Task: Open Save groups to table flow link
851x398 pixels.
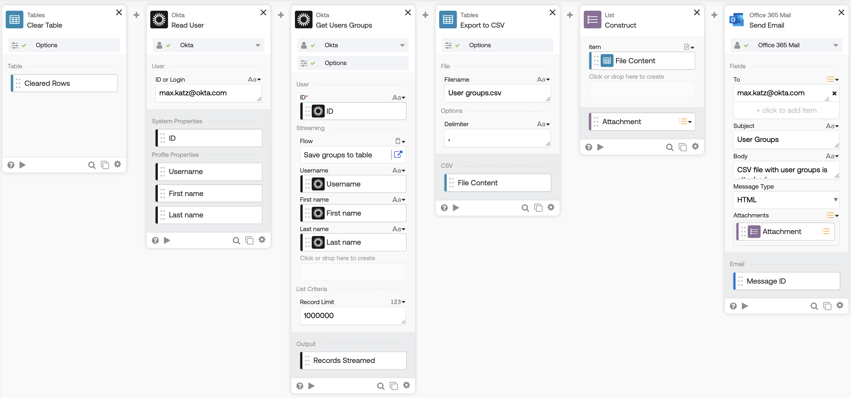Action: [x=398, y=154]
